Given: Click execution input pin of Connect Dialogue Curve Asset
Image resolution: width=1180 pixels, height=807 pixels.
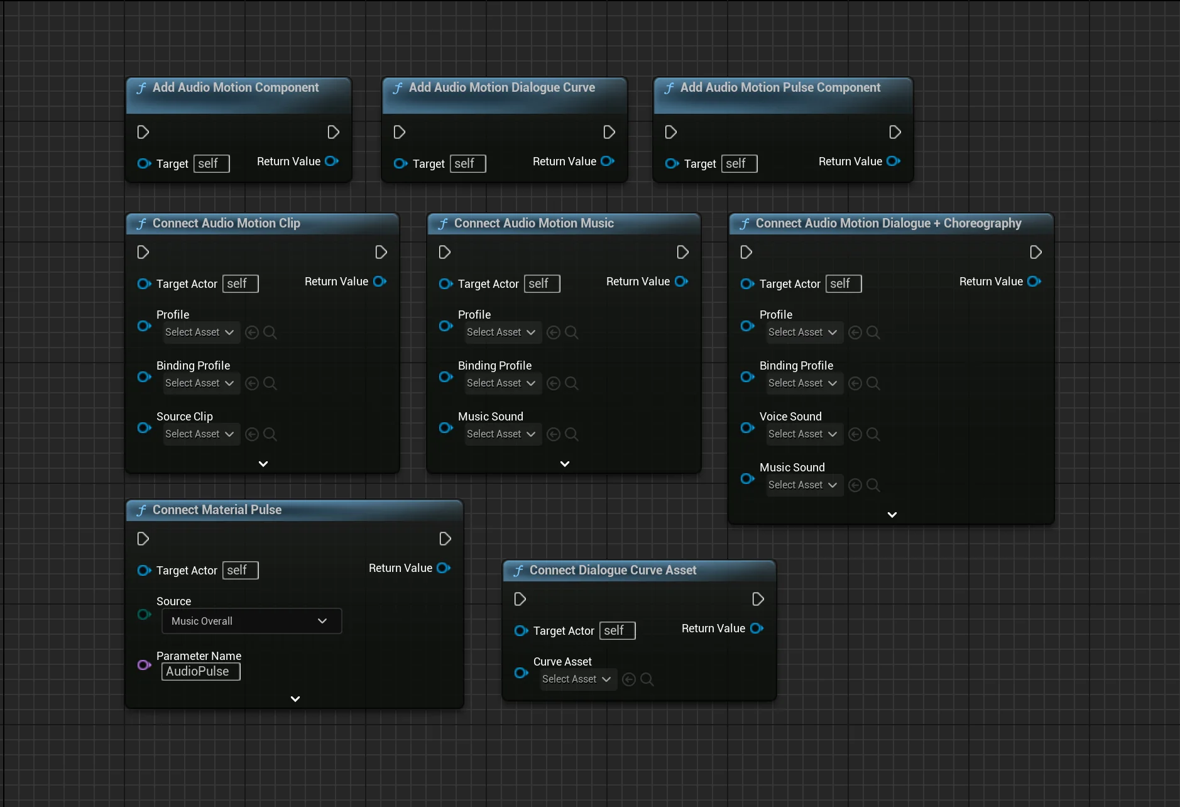Looking at the screenshot, I should (x=520, y=599).
